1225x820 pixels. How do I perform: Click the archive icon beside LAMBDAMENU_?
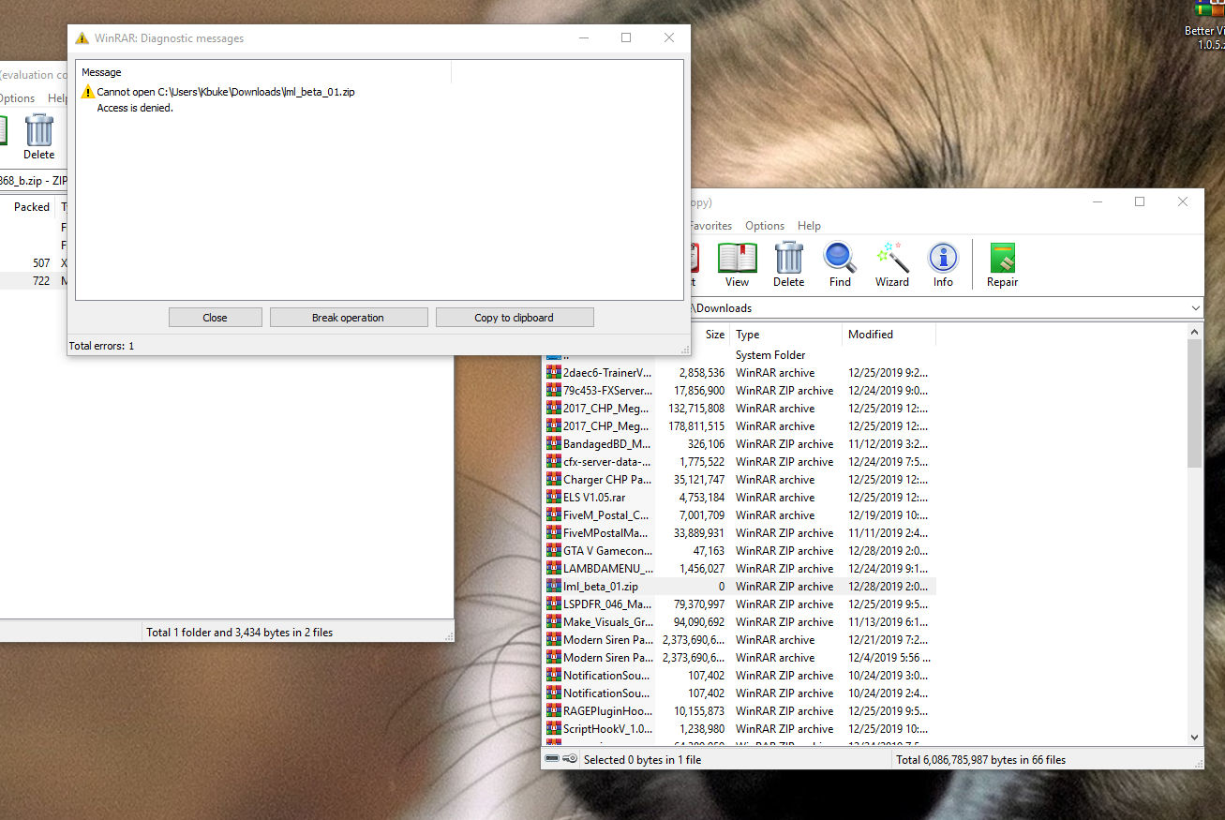click(553, 569)
